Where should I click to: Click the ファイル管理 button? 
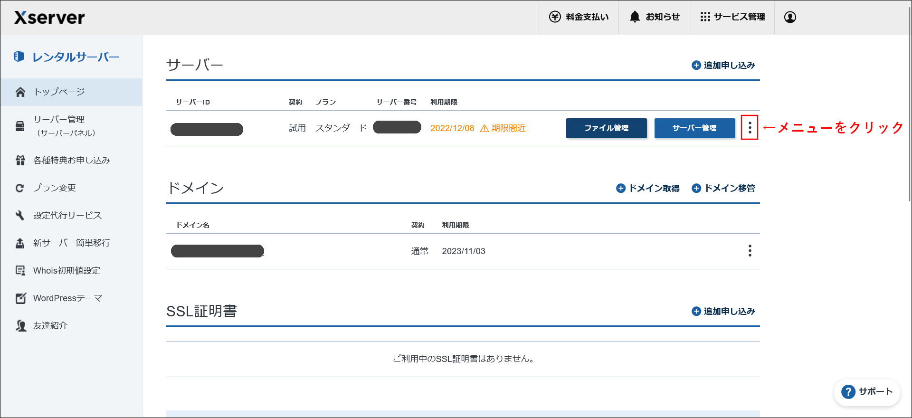(606, 128)
